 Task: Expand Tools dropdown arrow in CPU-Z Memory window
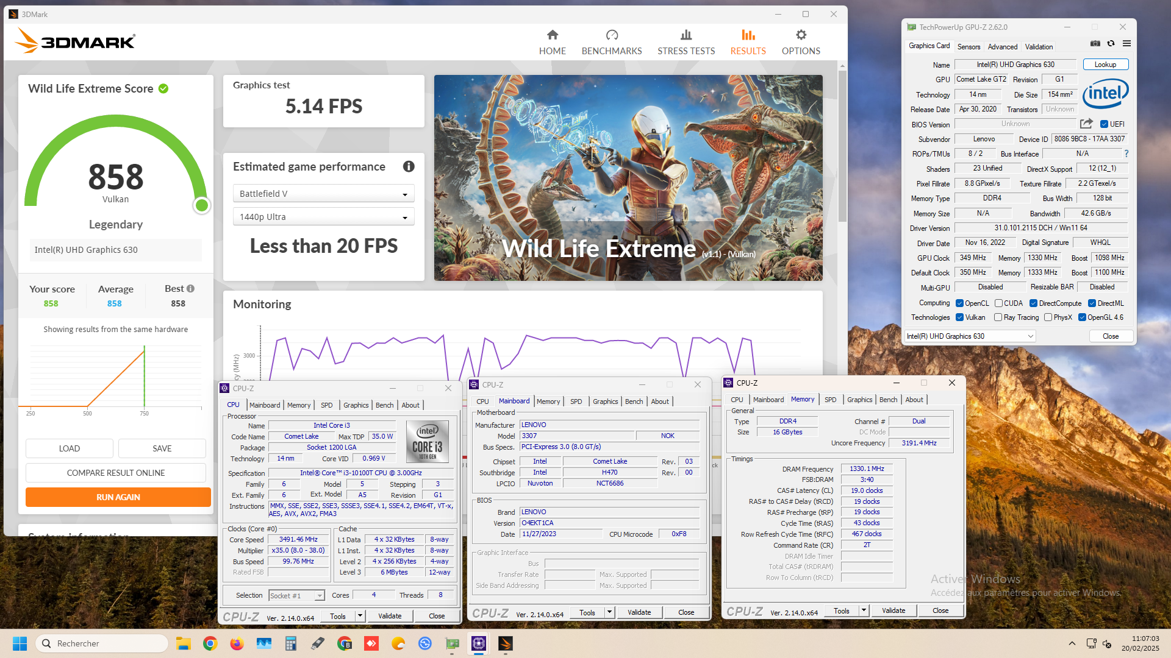[x=864, y=610]
